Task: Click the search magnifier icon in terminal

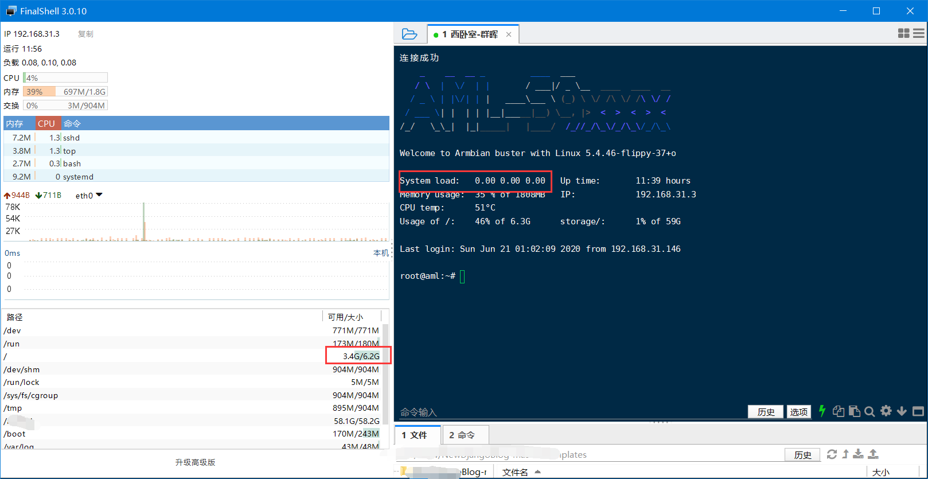Action: pyautogui.click(x=869, y=411)
